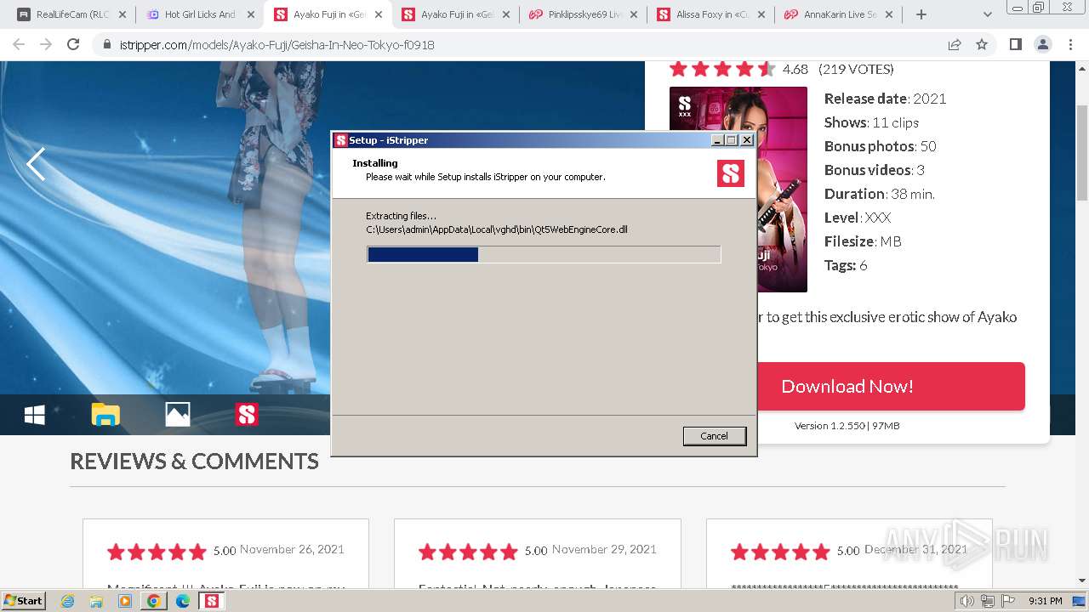Share this page icon

tap(955, 44)
